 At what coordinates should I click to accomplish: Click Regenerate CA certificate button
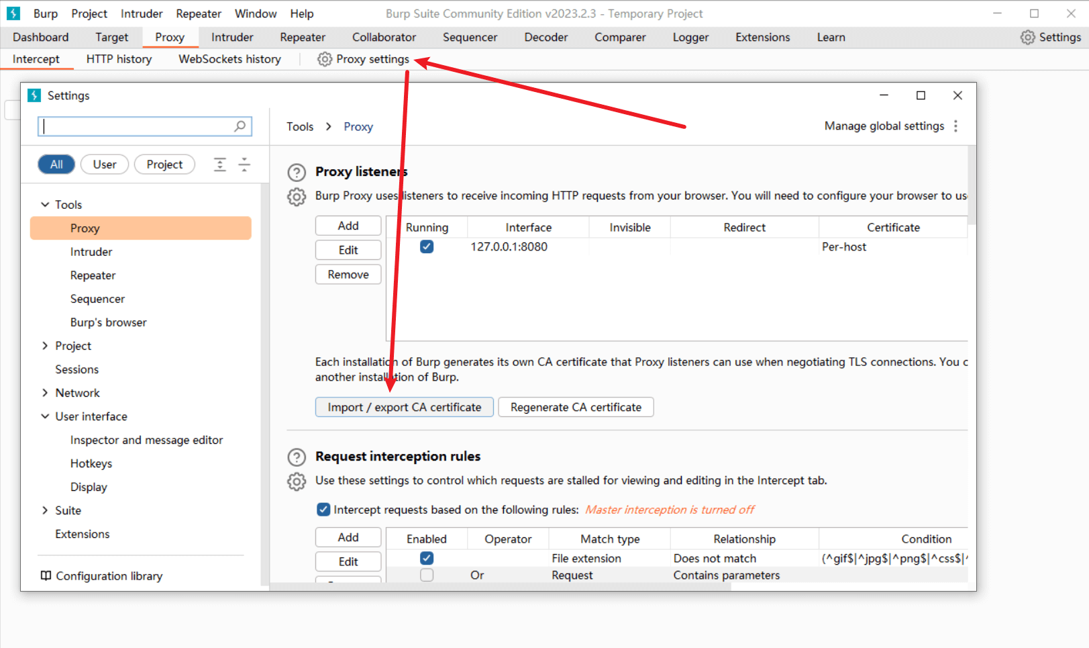tap(576, 408)
